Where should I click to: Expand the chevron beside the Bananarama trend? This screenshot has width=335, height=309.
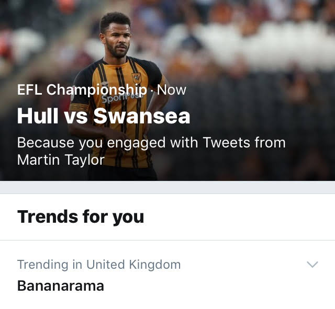(x=312, y=265)
